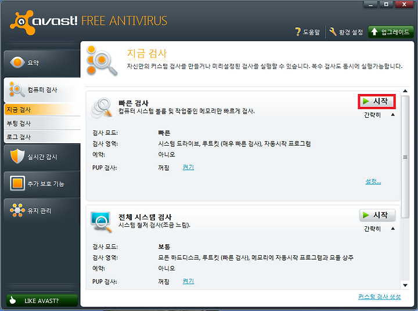The width and height of the screenshot is (418, 311).
Task: Click the orange square icon for 추가 보호 기능
Action: (x=17, y=183)
